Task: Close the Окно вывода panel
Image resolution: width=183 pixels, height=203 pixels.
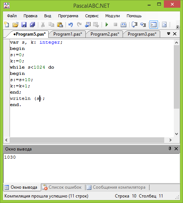Action: 176,149
